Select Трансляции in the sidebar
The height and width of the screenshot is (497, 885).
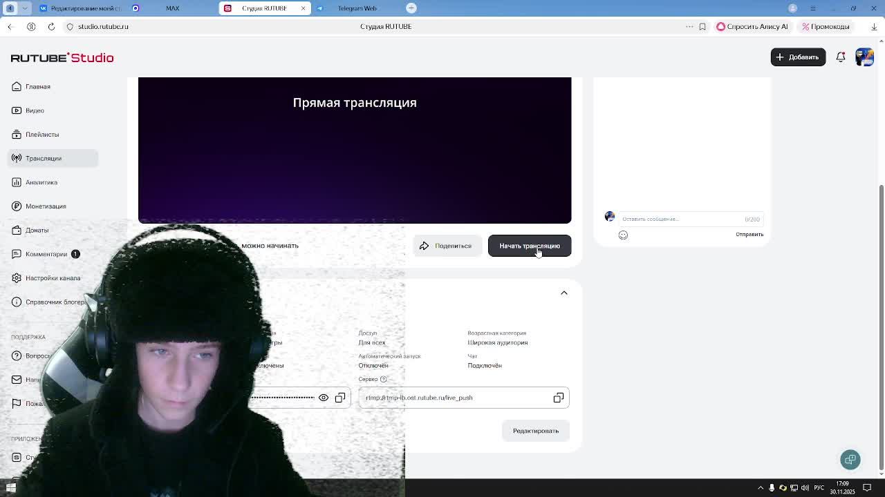(x=53, y=158)
